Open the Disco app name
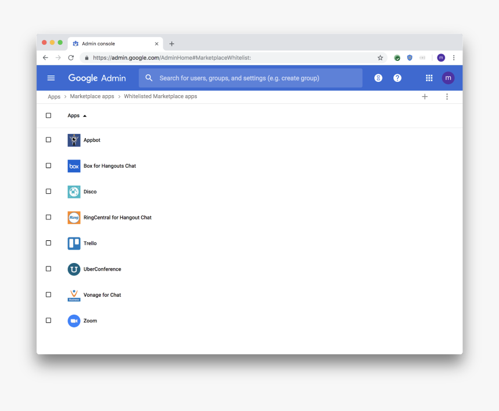The height and width of the screenshot is (411, 499). coord(90,192)
